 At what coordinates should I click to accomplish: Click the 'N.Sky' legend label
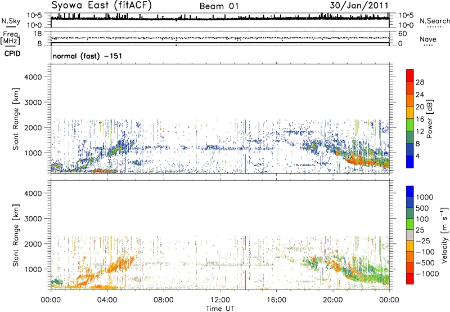[x=11, y=21]
